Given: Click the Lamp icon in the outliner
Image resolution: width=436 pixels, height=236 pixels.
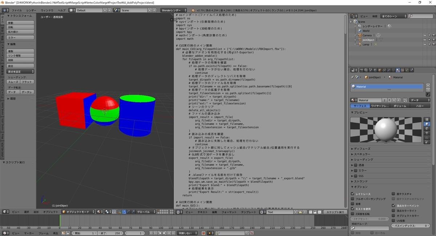Looking at the screenshot, I should pyautogui.click(x=360, y=44).
